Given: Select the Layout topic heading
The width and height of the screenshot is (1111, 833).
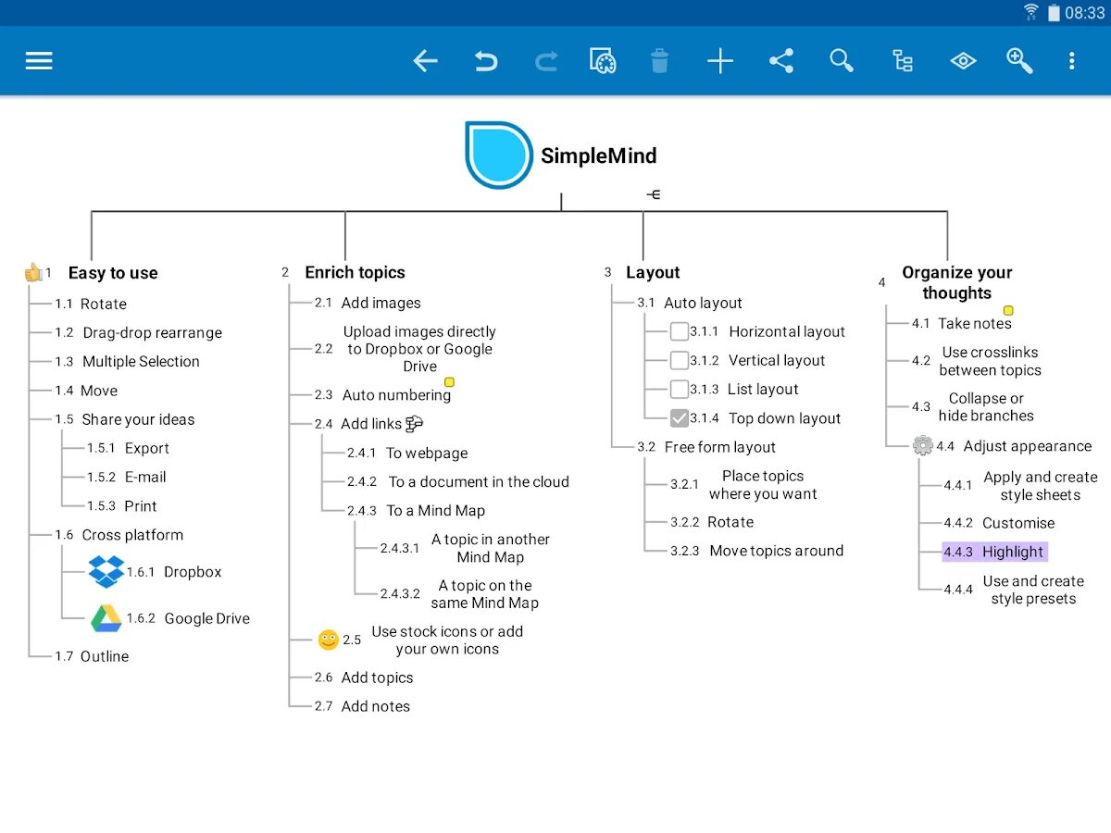Looking at the screenshot, I should coord(653,272).
